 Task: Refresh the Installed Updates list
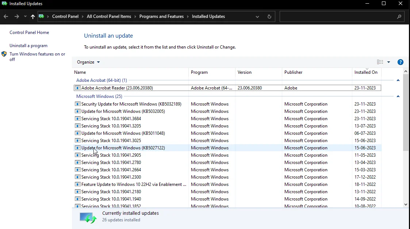pyautogui.click(x=269, y=16)
